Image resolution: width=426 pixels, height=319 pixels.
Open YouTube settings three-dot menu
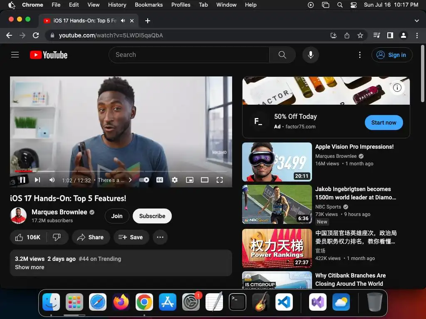click(360, 55)
